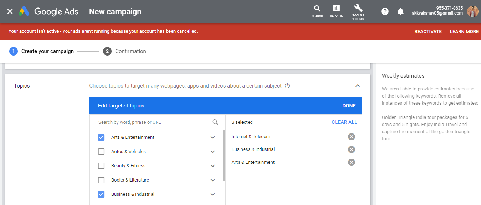Expand Books & Literature subtopics
This screenshot has width=481, height=205.
[x=213, y=180]
